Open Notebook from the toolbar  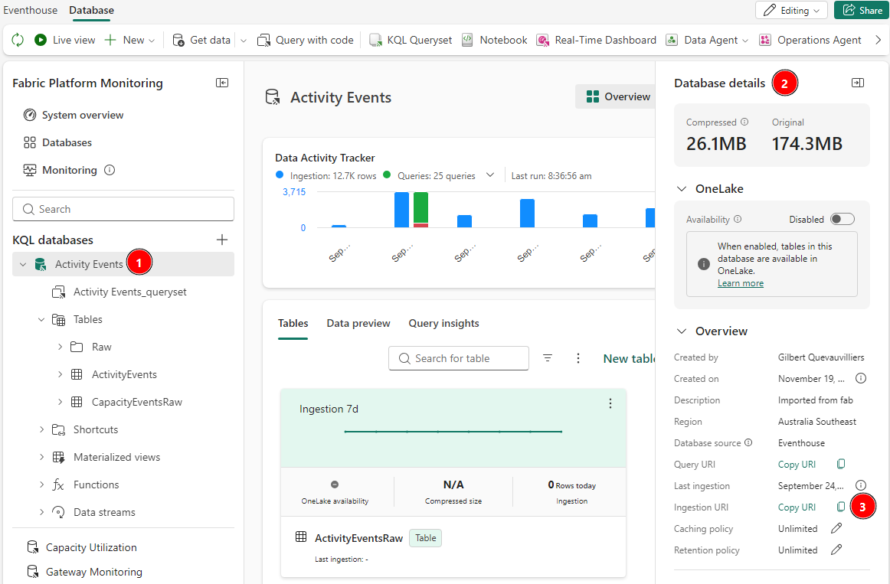tap(494, 40)
